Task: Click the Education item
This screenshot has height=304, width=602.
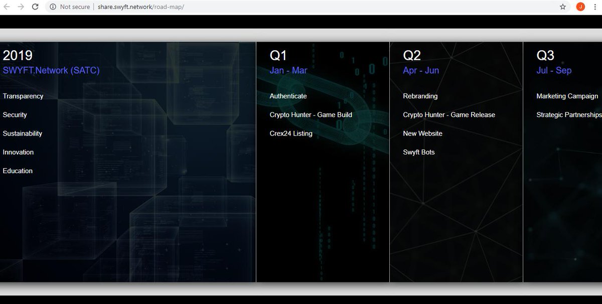Action: click(18, 171)
